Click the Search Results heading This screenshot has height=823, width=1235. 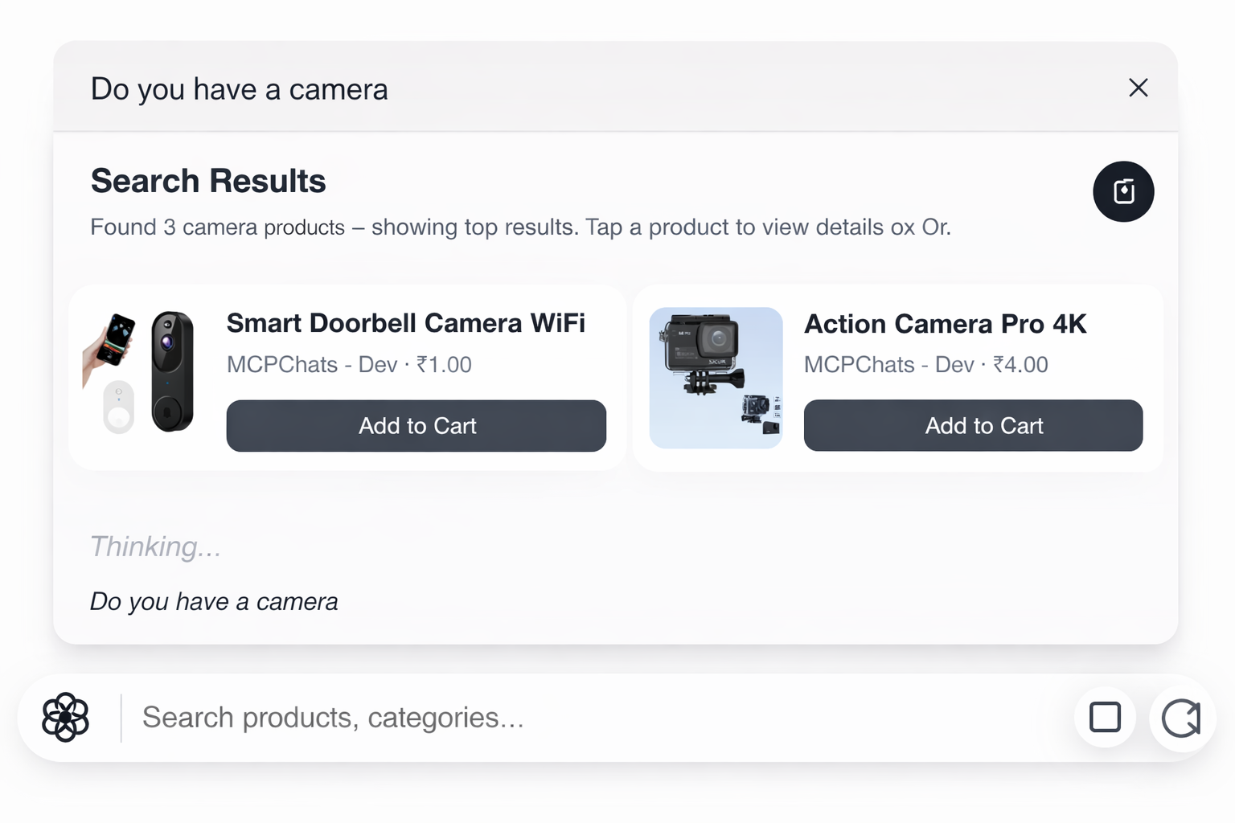(207, 181)
